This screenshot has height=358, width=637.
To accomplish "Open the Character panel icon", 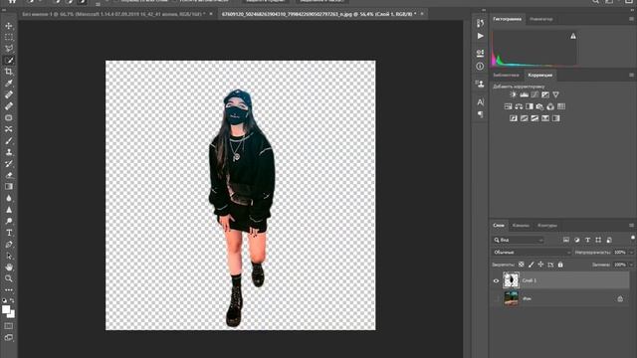I will point(480,101).
